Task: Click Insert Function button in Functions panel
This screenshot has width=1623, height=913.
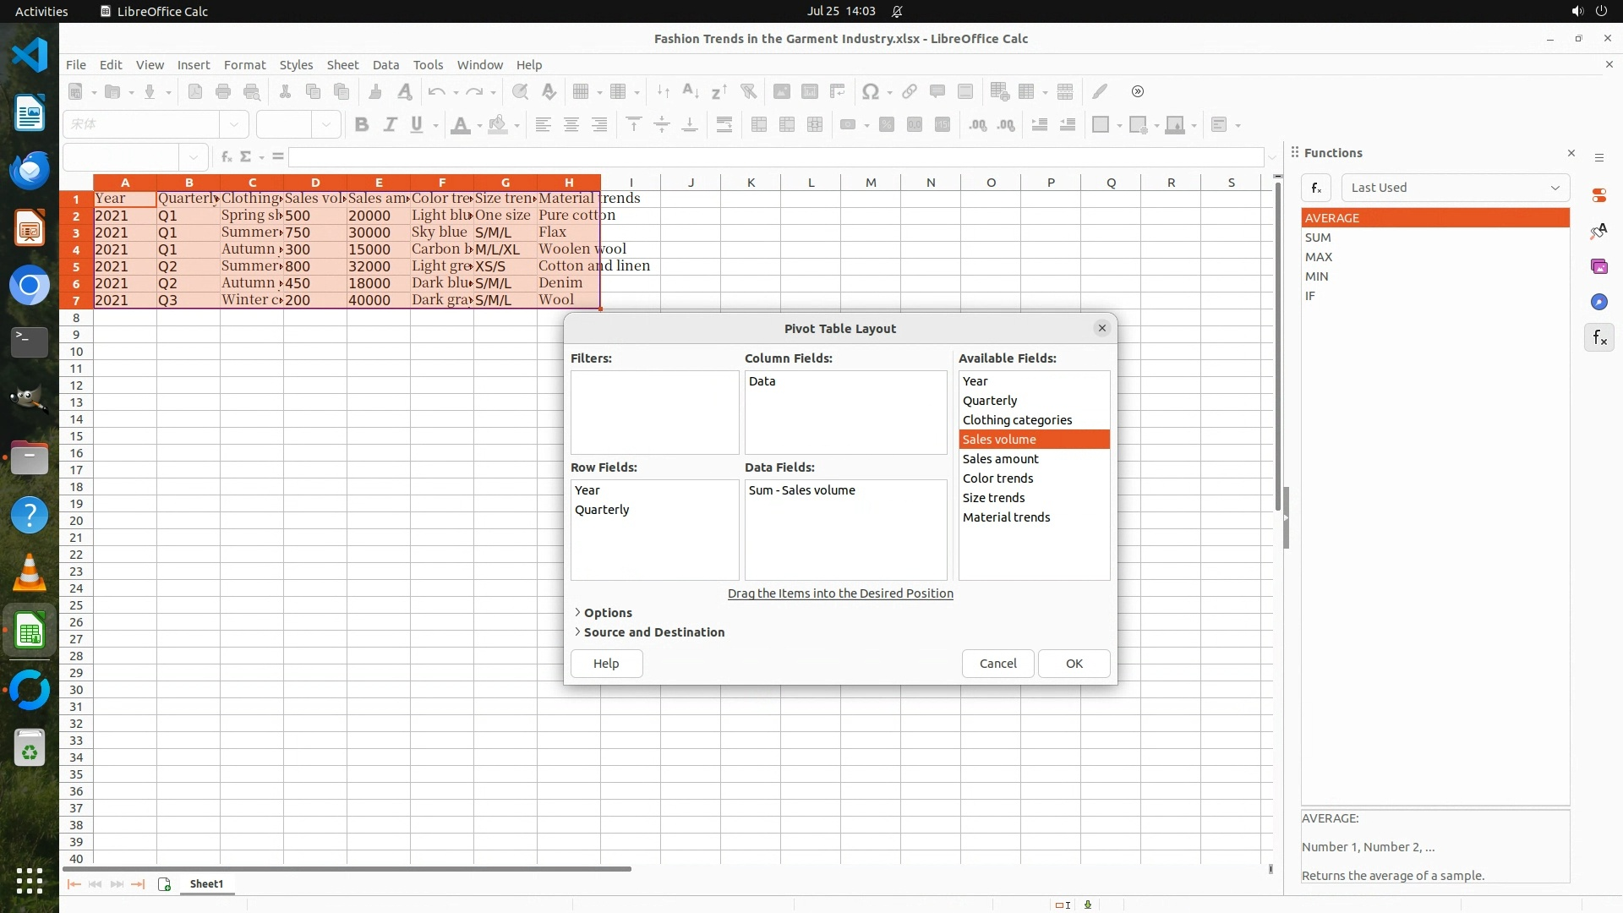Action: (x=1316, y=188)
